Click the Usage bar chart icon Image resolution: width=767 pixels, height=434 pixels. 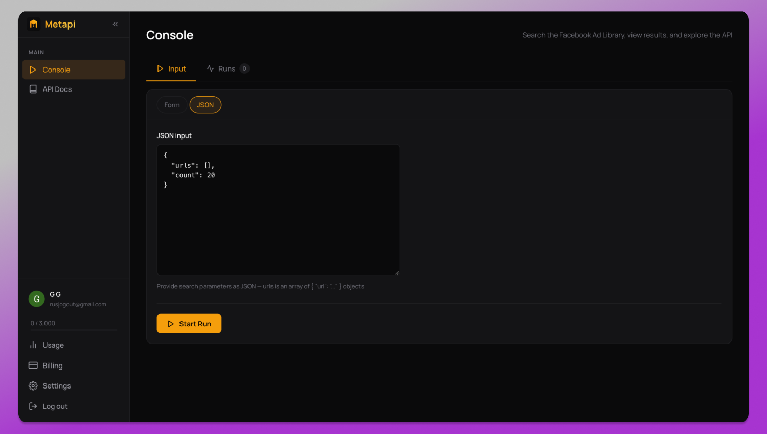pos(33,345)
